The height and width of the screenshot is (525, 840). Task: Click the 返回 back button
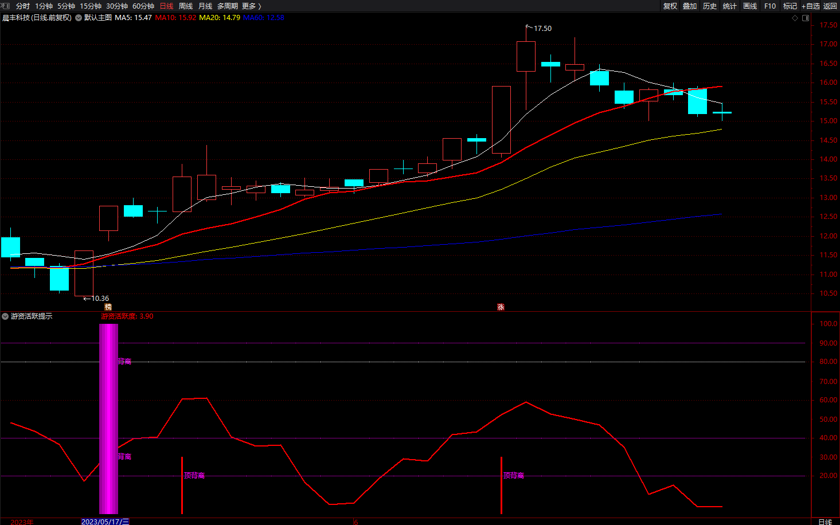[830, 6]
